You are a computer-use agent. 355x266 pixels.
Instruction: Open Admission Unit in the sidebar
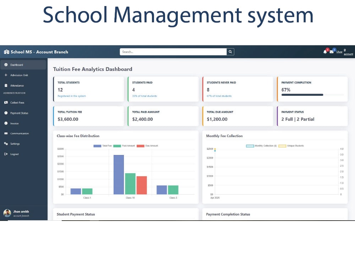coord(23,75)
